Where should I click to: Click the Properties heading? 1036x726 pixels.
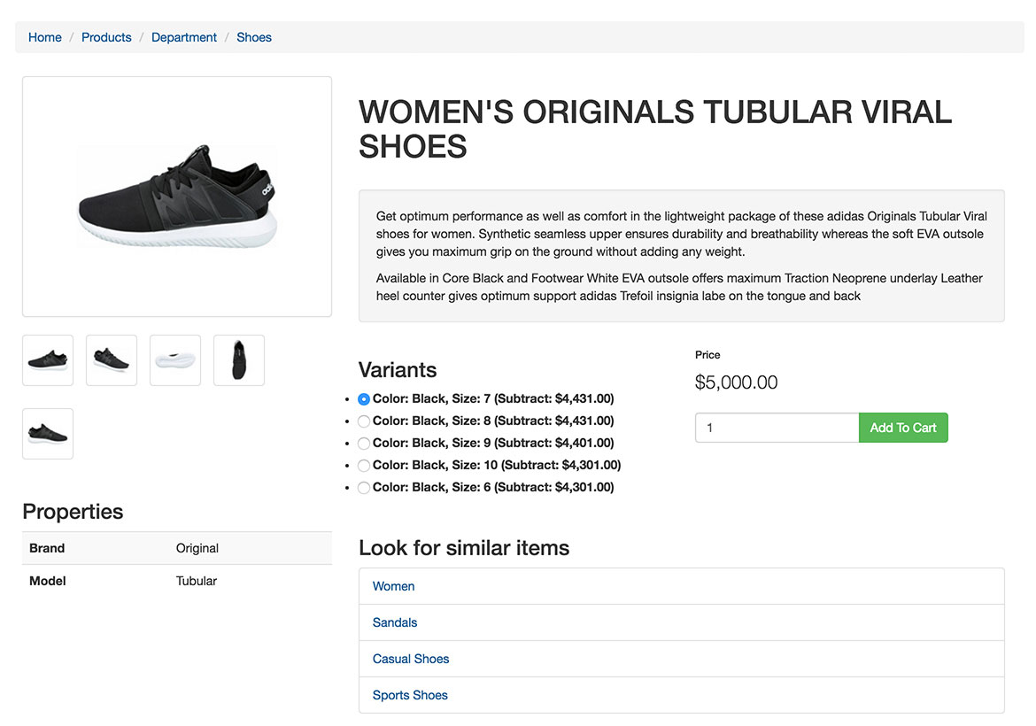(73, 512)
